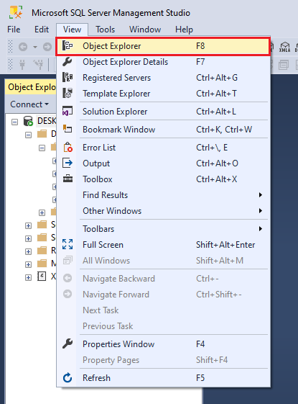Open the Toolbox window
298x404 pixels.
[163, 179]
